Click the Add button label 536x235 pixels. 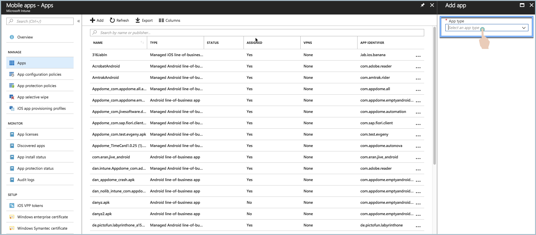(100, 21)
